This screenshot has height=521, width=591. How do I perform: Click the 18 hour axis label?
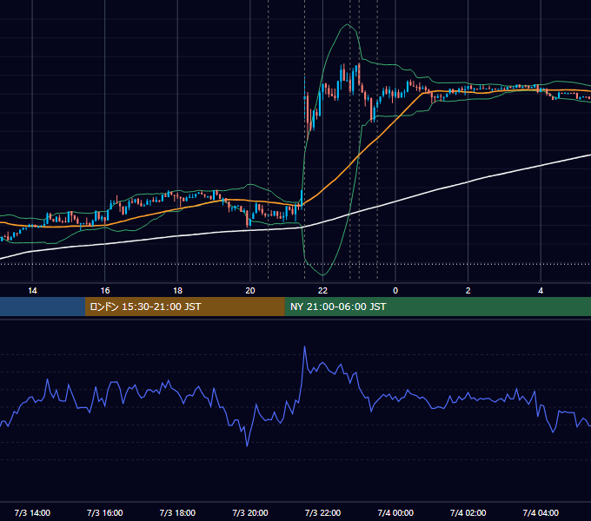click(177, 291)
